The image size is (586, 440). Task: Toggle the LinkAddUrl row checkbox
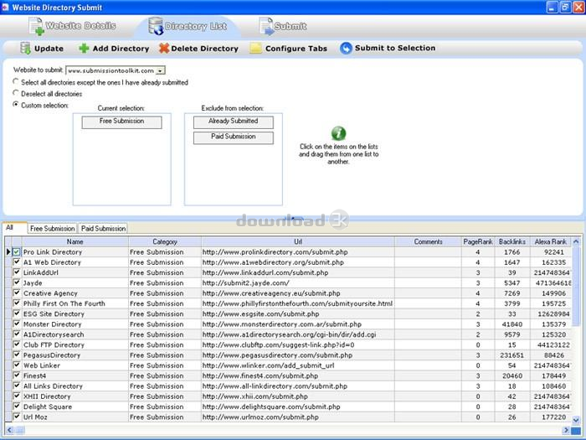click(17, 272)
